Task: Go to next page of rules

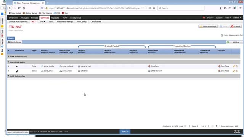Action: tap(209, 126)
